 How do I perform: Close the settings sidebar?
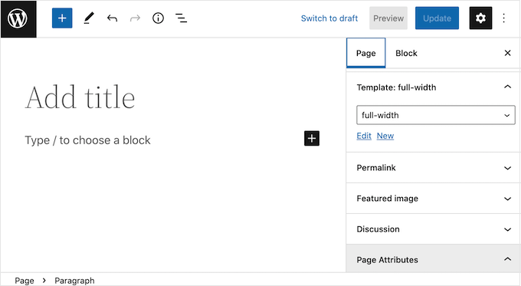coord(507,53)
